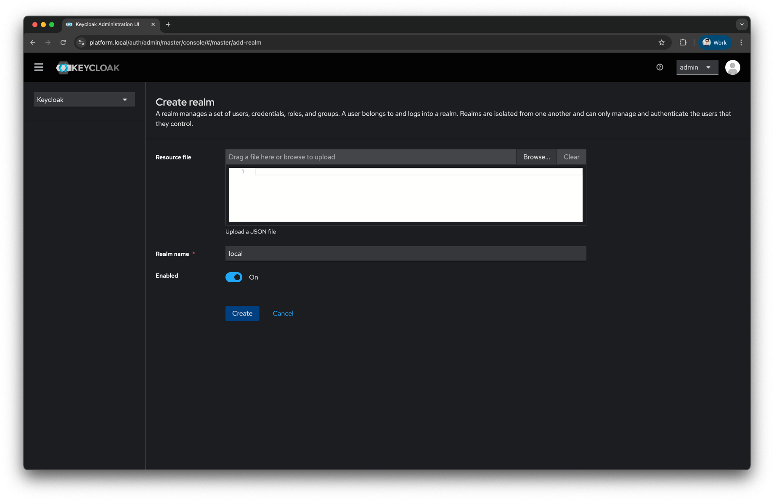Open the browser extensions puzzle icon
The height and width of the screenshot is (501, 774).
pyautogui.click(x=683, y=42)
